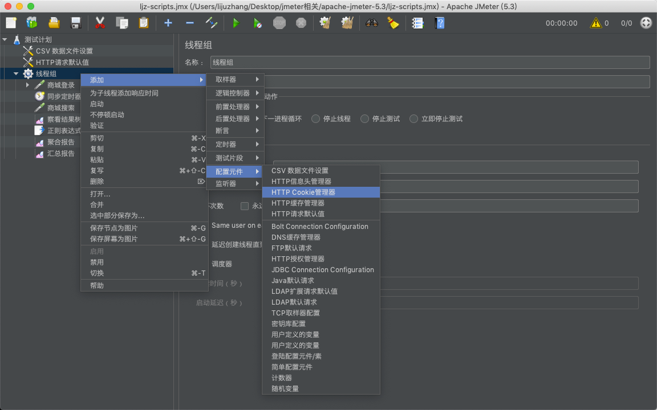The height and width of the screenshot is (410, 657).
Task: Click 帮助 in context menu
Action: pos(144,285)
